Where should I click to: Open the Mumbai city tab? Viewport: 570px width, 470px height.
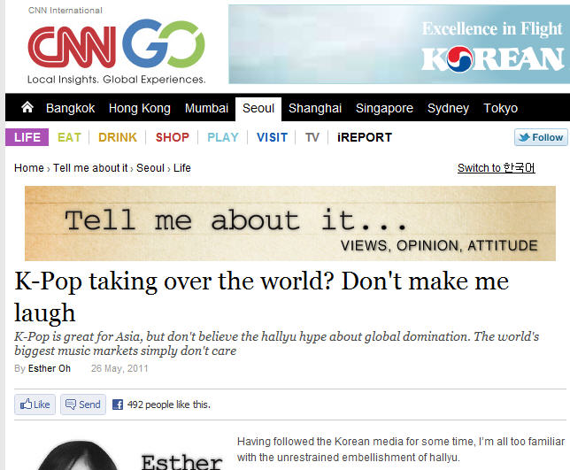[206, 108]
